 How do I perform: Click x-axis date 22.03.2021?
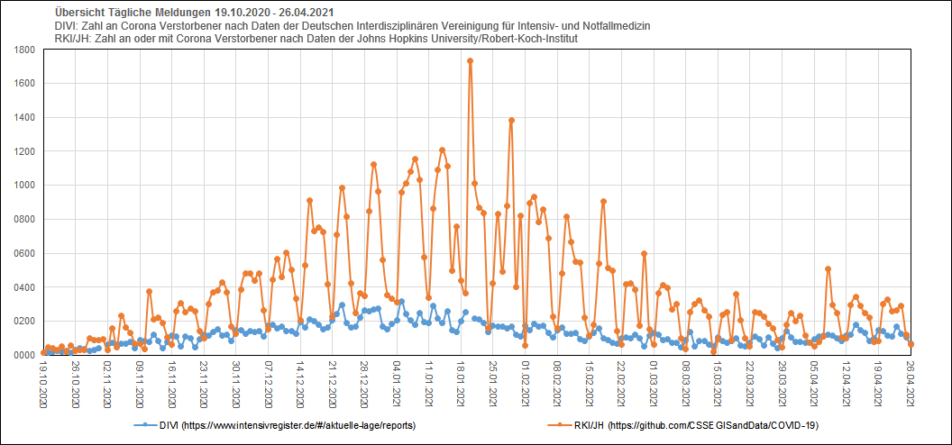click(751, 385)
